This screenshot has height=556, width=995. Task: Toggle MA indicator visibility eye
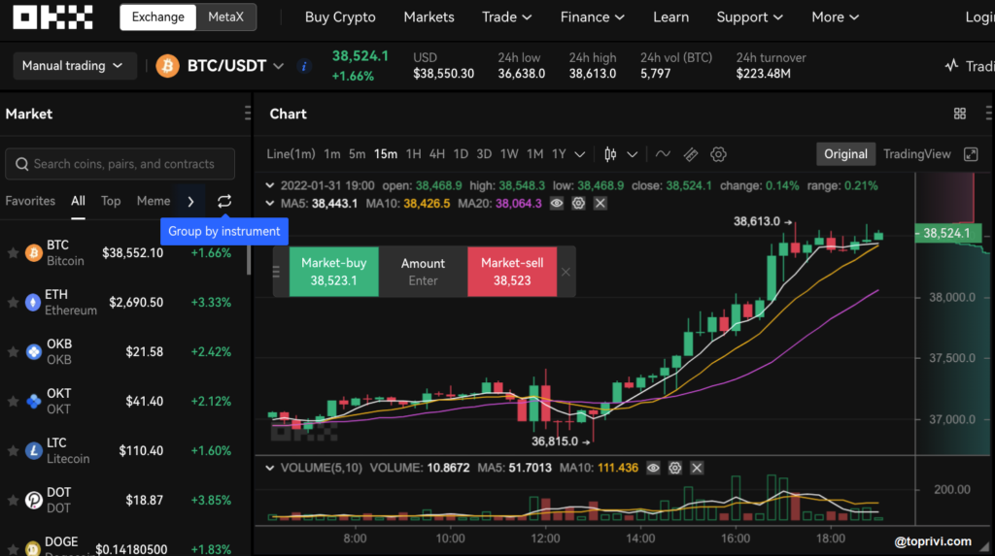pos(557,204)
